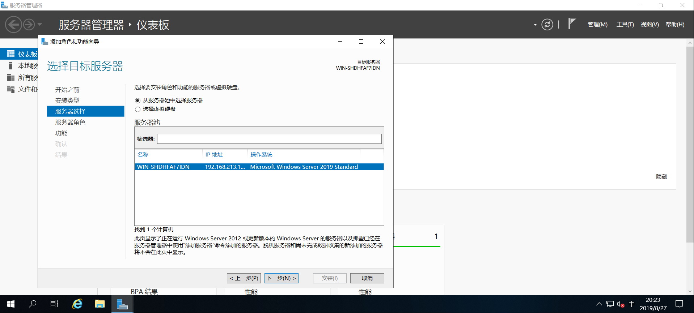Click the scrollbar up arrow in Server Manager
This screenshot has width=694, height=313.
click(x=690, y=43)
